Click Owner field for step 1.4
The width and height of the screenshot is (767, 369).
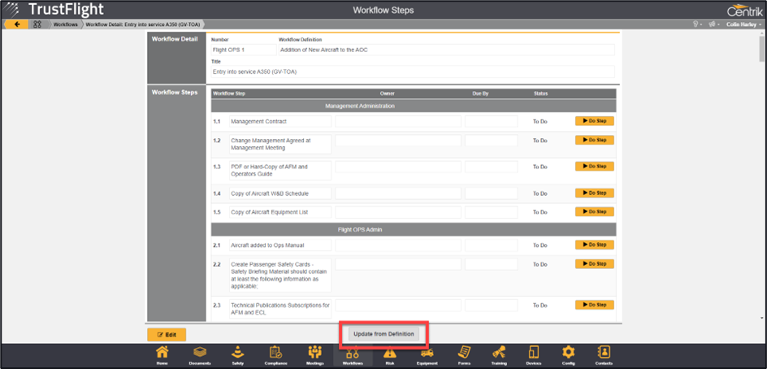coord(397,193)
